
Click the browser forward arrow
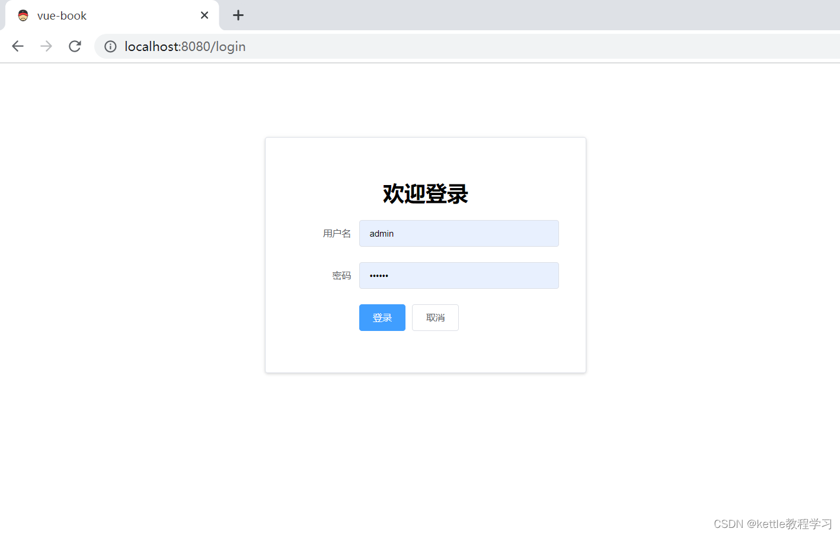(x=46, y=46)
